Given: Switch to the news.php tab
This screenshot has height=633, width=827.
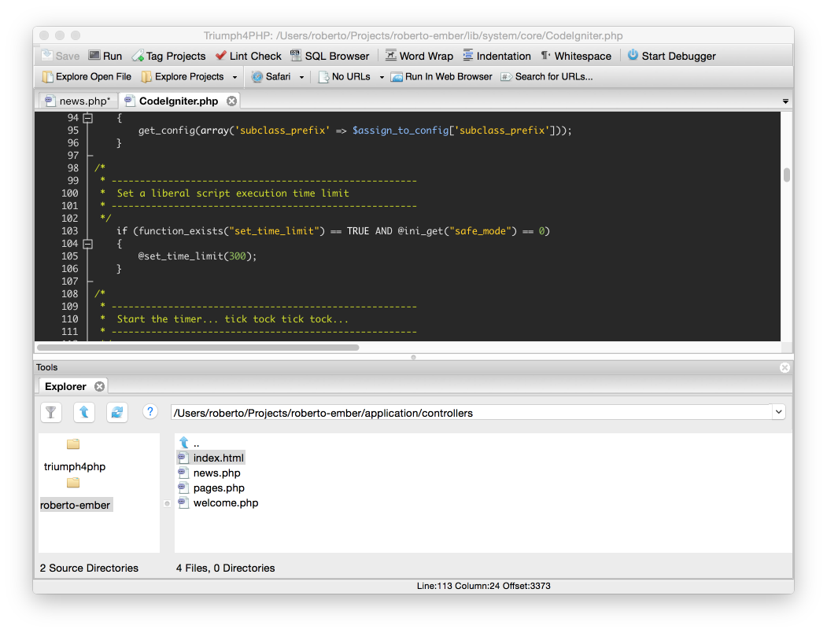Looking at the screenshot, I should pyautogui.click(x=79, y=101).
